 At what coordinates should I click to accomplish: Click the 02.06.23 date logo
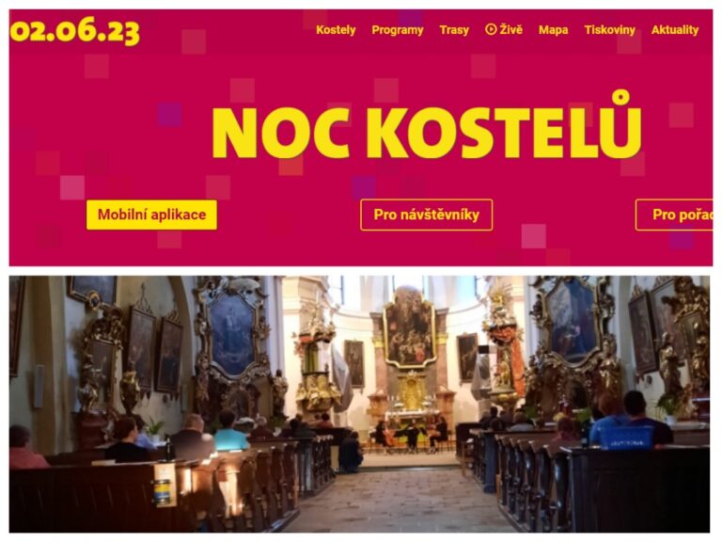[75, 31]
